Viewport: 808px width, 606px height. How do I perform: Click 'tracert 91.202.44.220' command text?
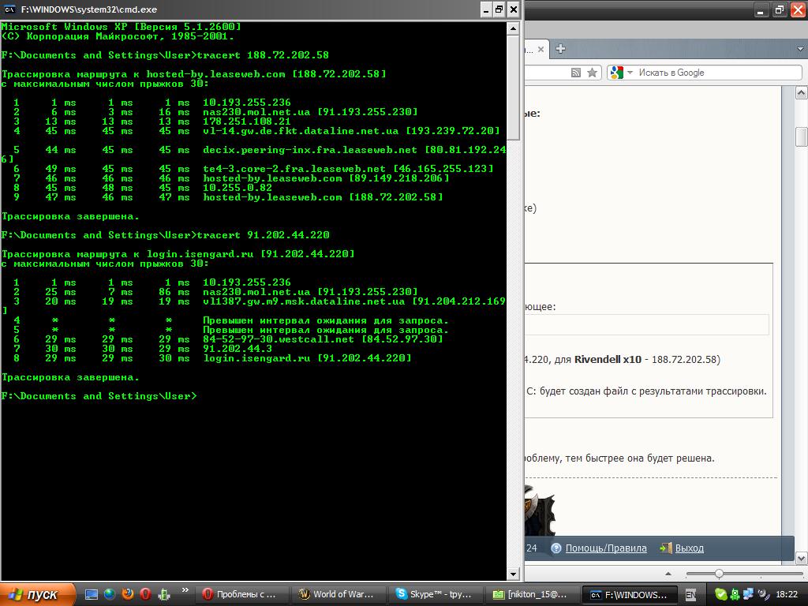pos(263,235)
